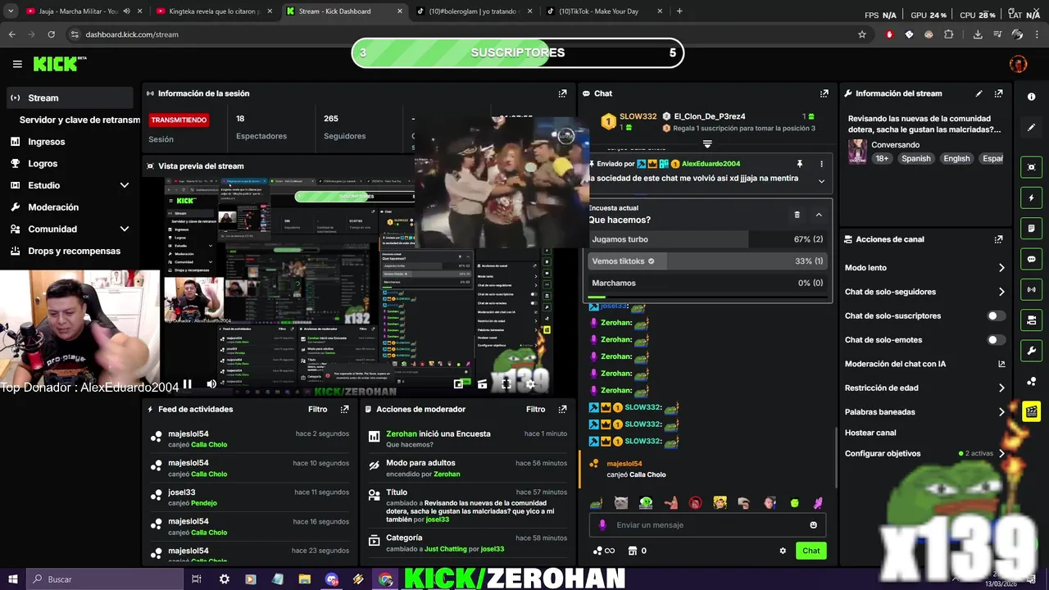Open the Suscriptores goal progress bar
Viewport: 1049px width, 590px height.
point(518,52)
